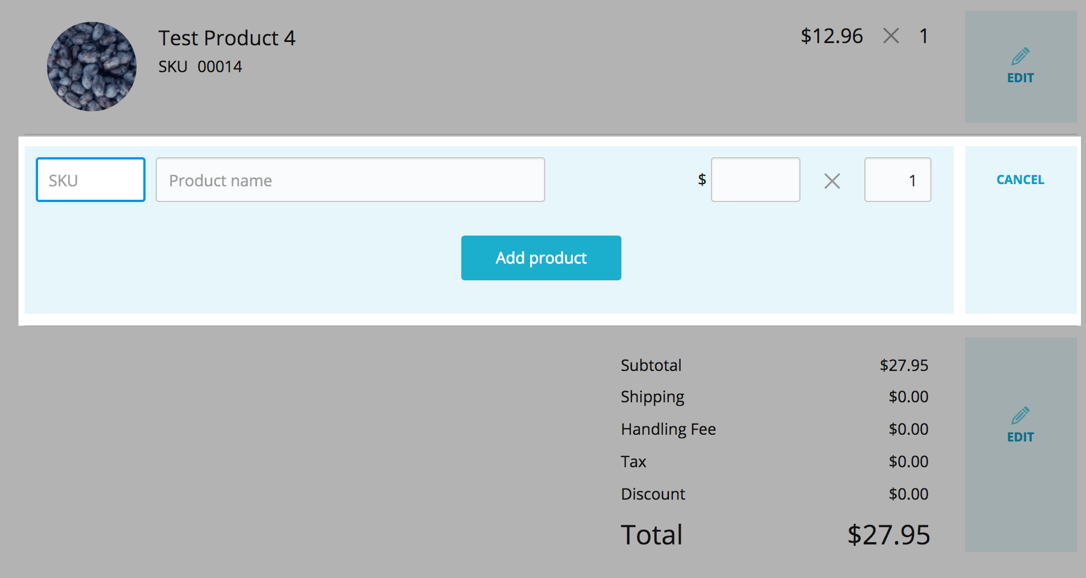This screenshot has width=1086, height=578.
Task: Click the Shipping label
Action: 652,397
